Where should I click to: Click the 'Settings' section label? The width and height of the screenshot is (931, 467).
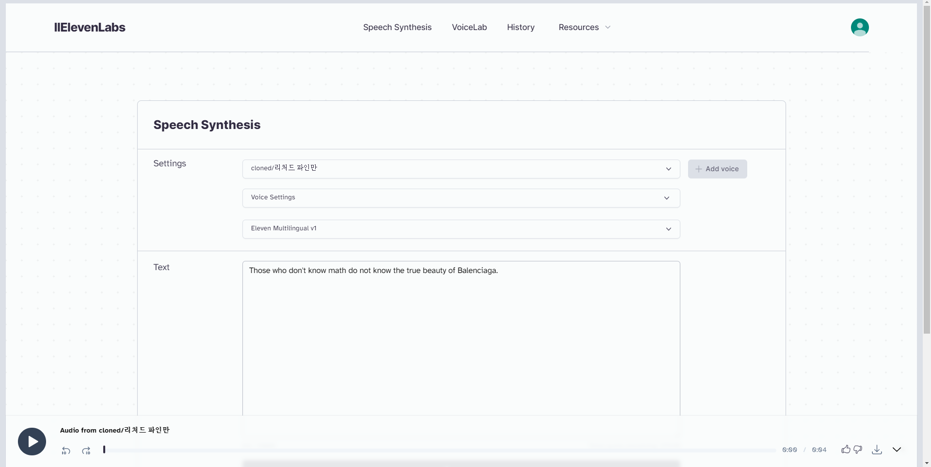[x=170, y=163]
